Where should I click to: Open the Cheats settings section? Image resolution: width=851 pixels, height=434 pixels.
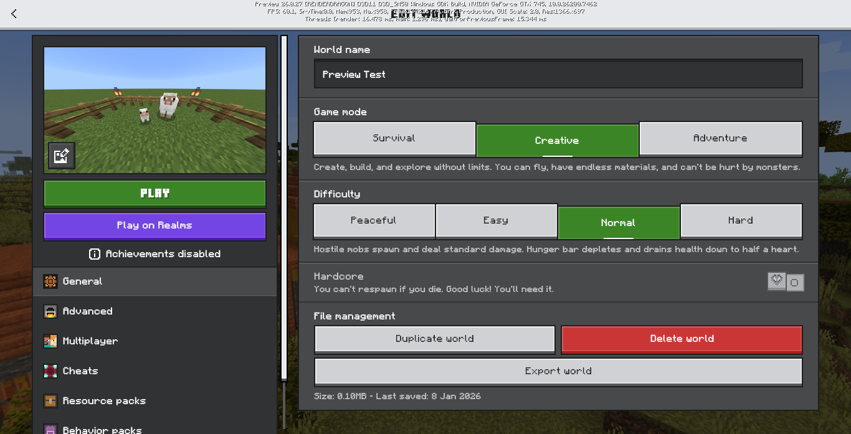(x=155, y=371)
